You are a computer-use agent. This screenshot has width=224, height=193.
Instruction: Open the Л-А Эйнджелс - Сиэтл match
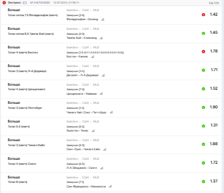point(82,168)
